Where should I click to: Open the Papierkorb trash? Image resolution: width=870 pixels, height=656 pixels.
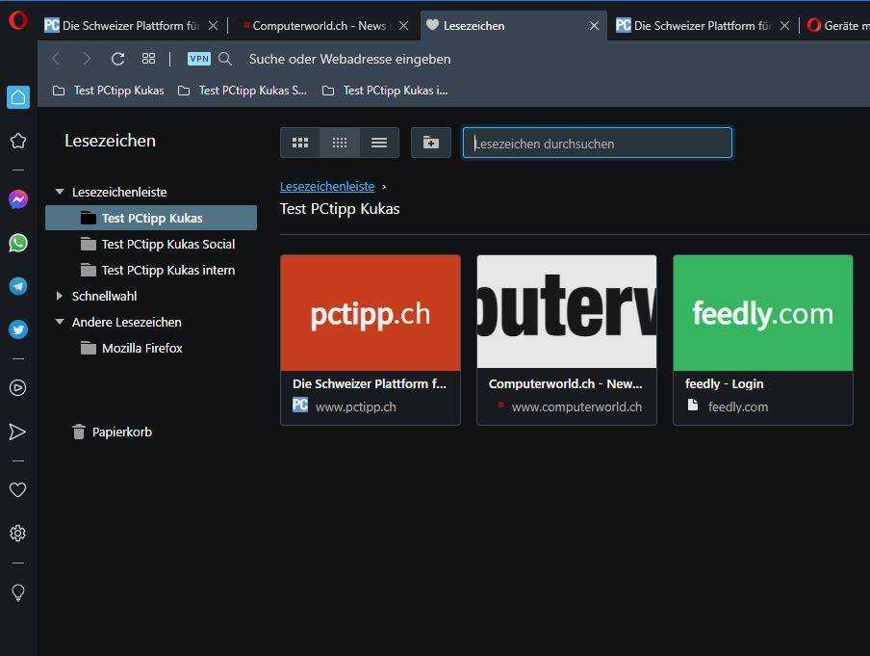click(x=112, y=432)
